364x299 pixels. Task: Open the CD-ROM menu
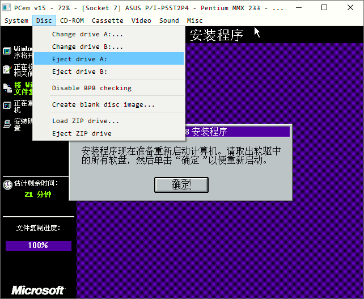[72, 20]
